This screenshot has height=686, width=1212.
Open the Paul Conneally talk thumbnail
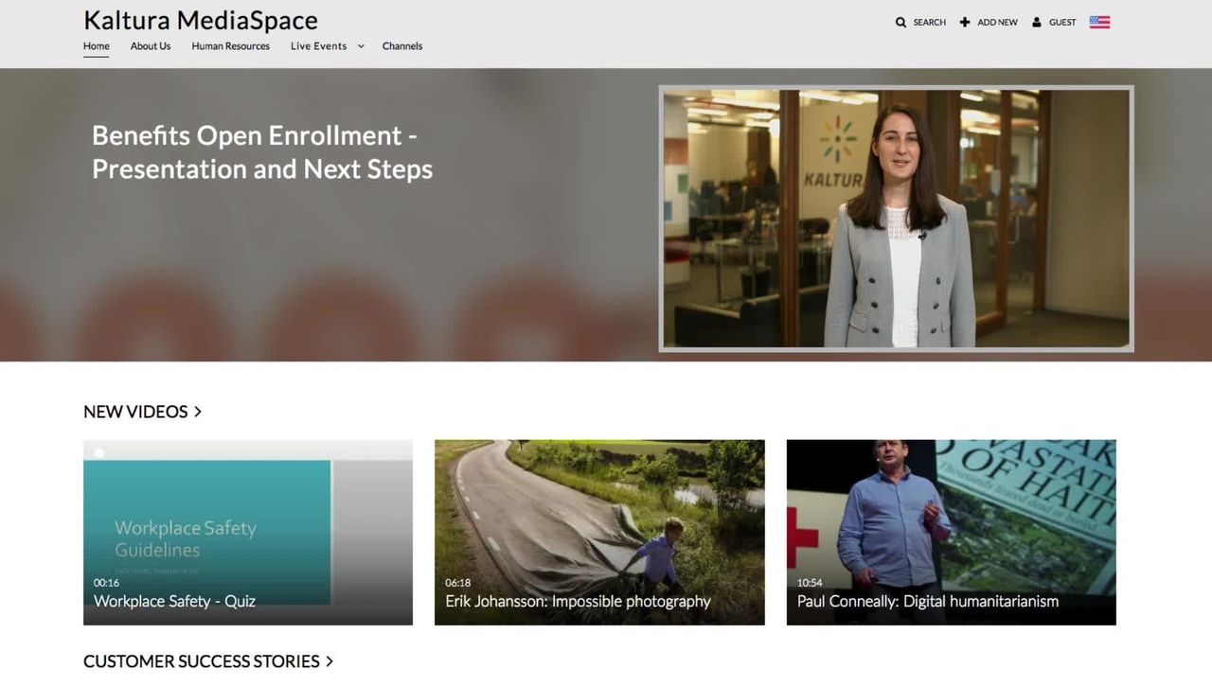tap(952, 532)
